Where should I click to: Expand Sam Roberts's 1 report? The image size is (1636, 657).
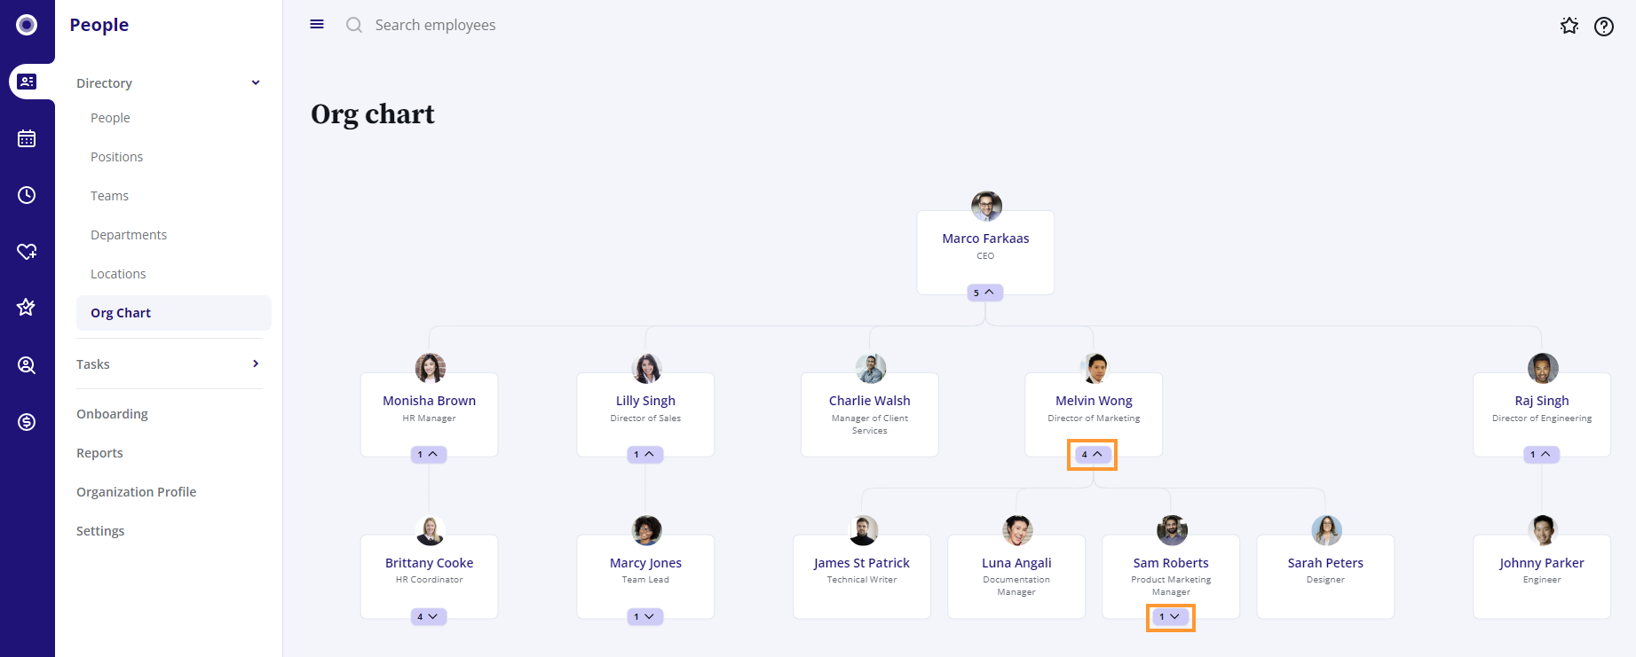pos(1170,617)
